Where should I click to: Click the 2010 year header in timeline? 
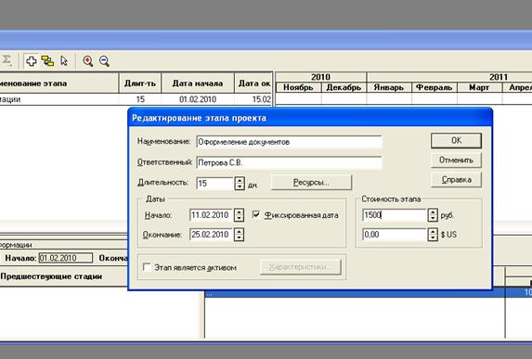320,77
